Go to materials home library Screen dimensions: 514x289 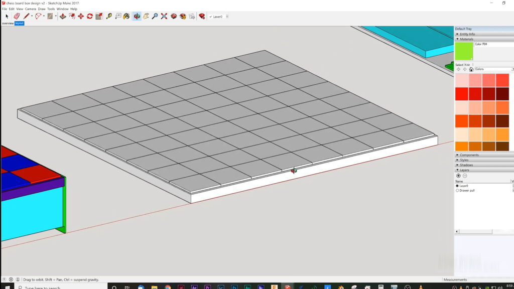(x=471, y=69)
